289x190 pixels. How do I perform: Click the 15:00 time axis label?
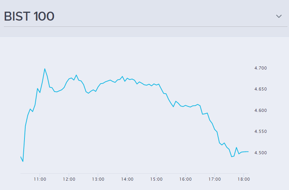pos(156,179)
